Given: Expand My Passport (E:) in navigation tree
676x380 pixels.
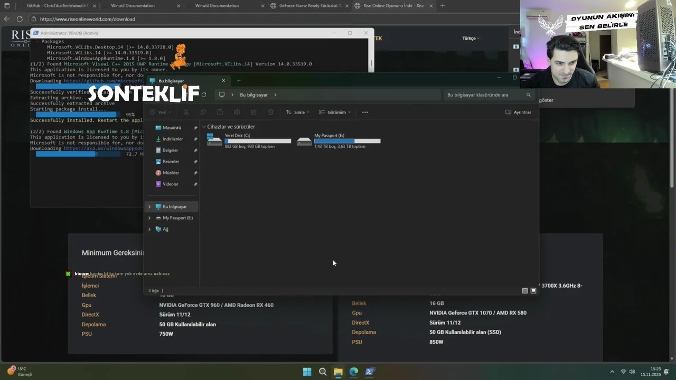Looking at the screenshot, I should 149,218.
